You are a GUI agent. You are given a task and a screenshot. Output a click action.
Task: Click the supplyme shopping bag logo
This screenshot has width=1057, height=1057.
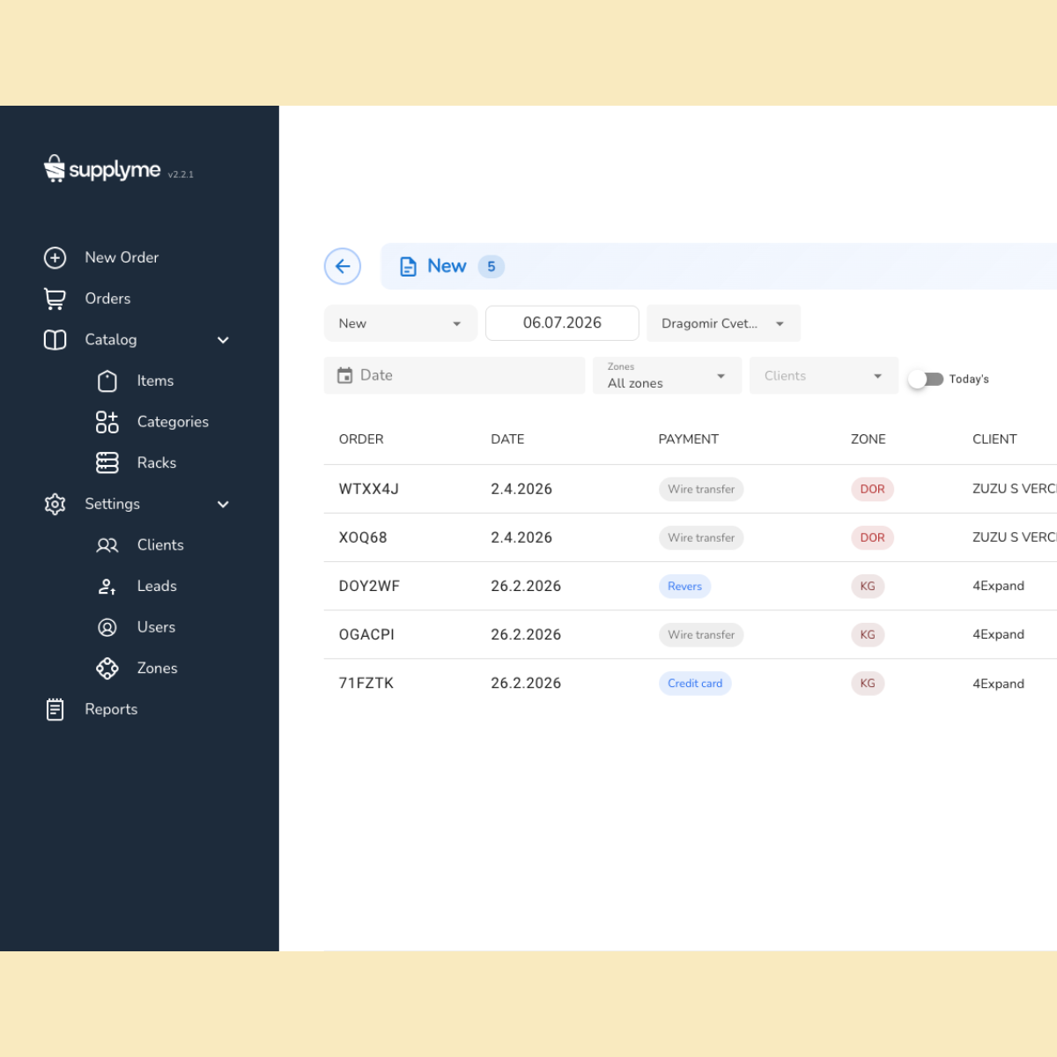coord(55,168)
